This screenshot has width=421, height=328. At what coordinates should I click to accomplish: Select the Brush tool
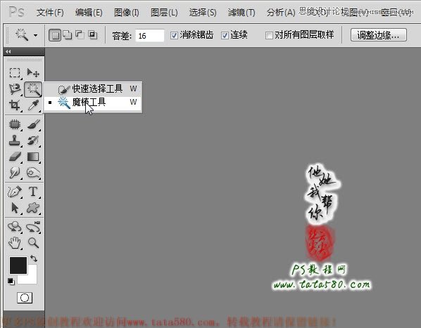pyautogui.click(x=33, y=124)
